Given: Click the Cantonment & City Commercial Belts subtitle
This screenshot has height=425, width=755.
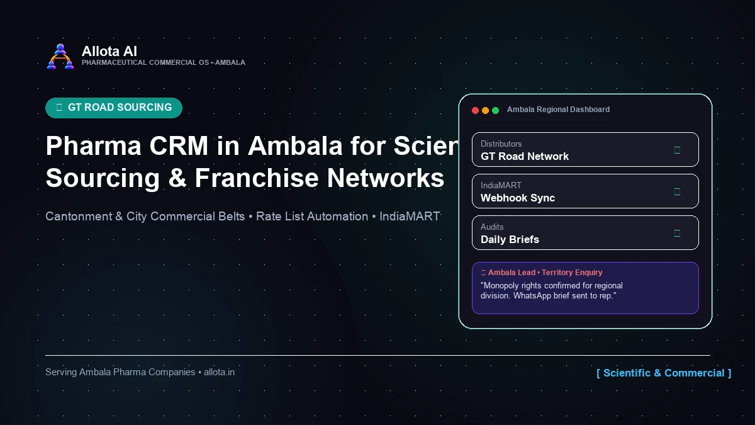Looking at the screenshot, I should pos(243,217).
